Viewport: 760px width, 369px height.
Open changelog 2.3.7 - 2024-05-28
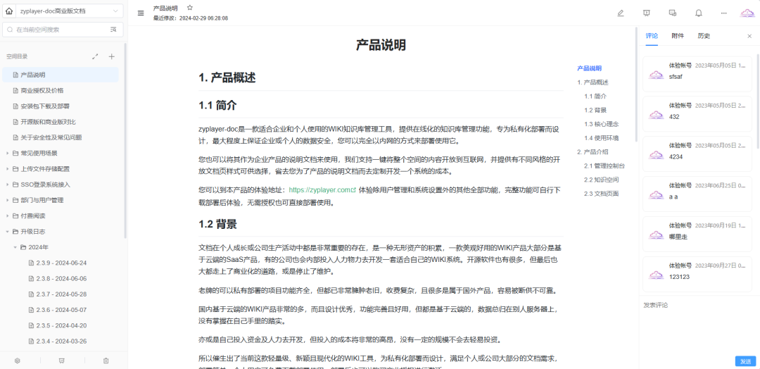click(61, 294)
